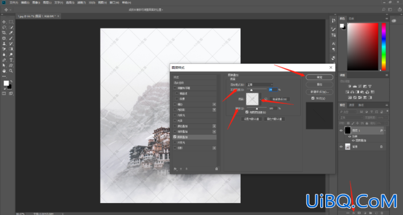Select the Pen tool

[4, 60]
